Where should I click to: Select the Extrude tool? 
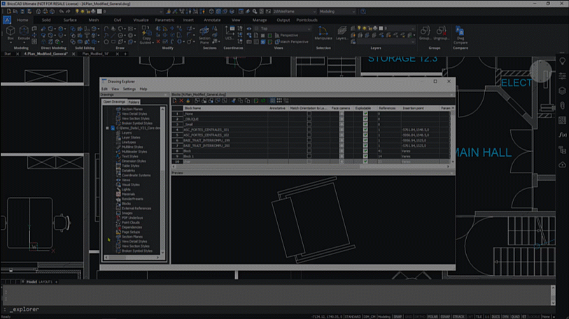coord(24,33)
